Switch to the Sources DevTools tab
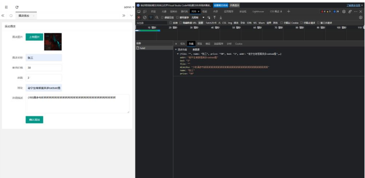This screenshot has width=365, height=178. (184, 11)
